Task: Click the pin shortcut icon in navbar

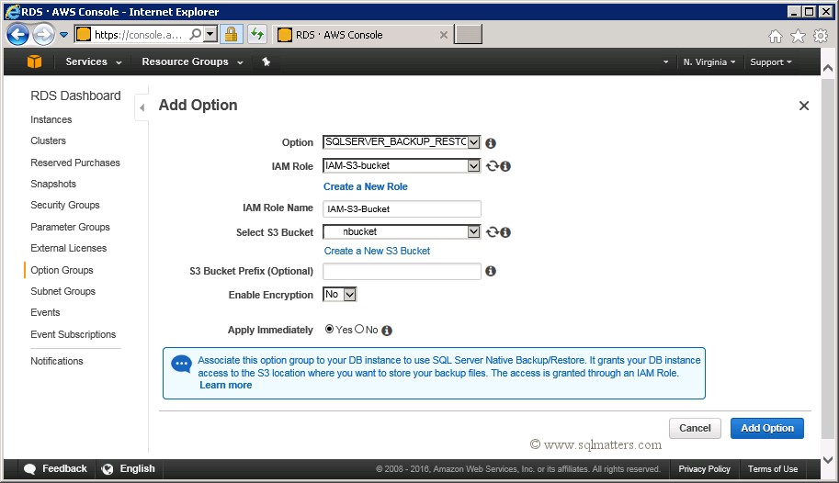Action: [x=266, y=62]
